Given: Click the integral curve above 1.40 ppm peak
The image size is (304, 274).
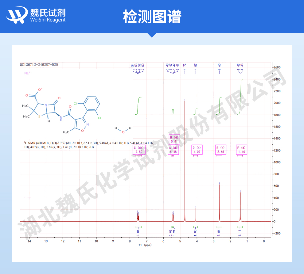Looking at the screenshot, I should pos(240,97).
